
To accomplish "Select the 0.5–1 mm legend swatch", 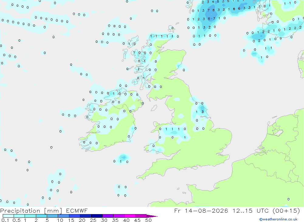I will coord(19,216).
